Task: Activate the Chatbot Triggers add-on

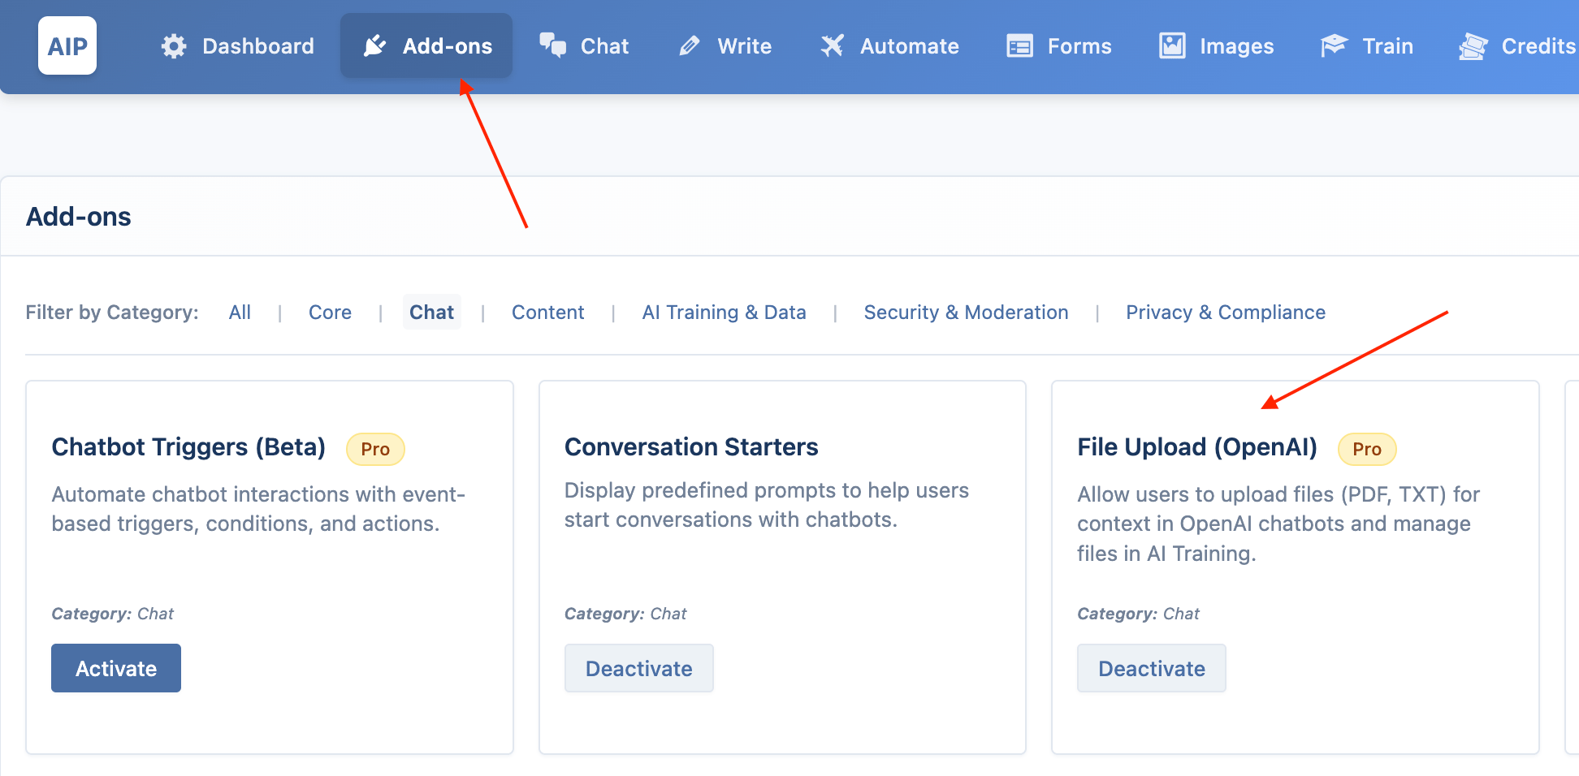Action: (x=116, y=668)
